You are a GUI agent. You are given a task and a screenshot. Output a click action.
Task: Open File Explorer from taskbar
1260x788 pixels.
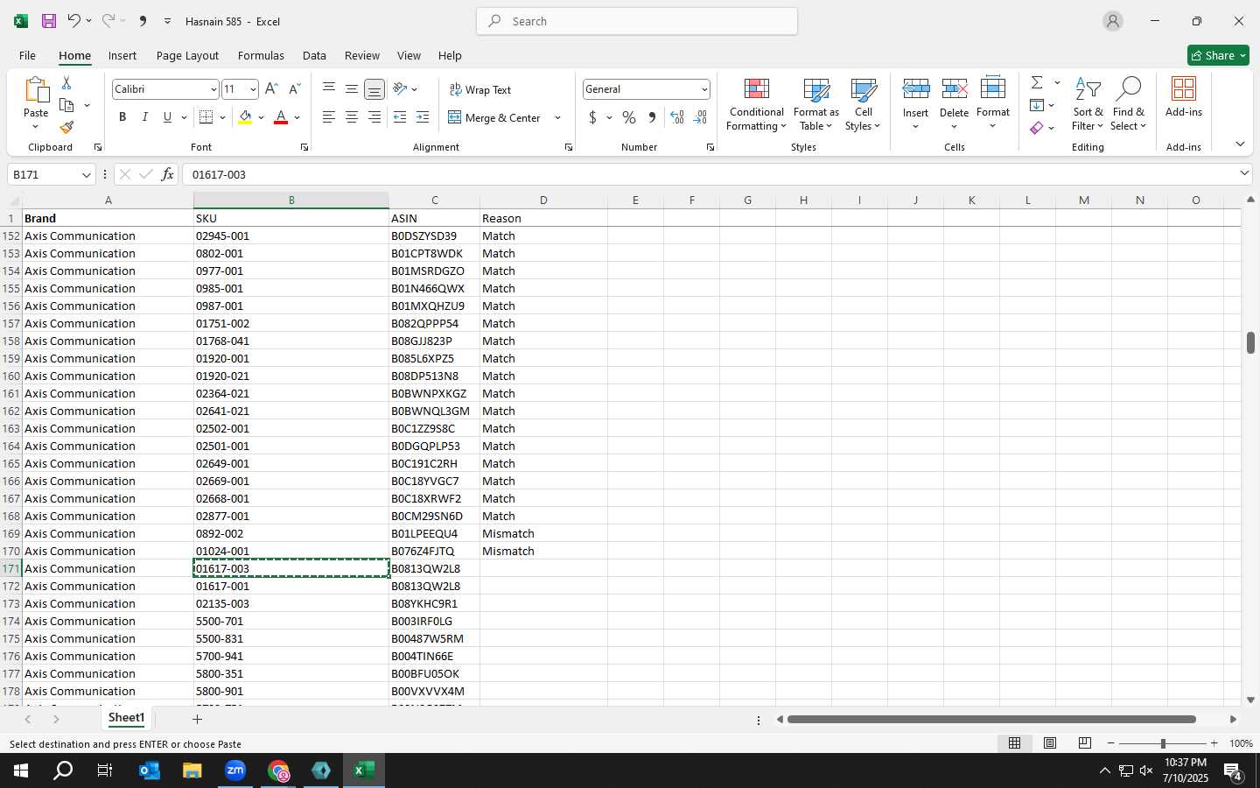[192, 770]
